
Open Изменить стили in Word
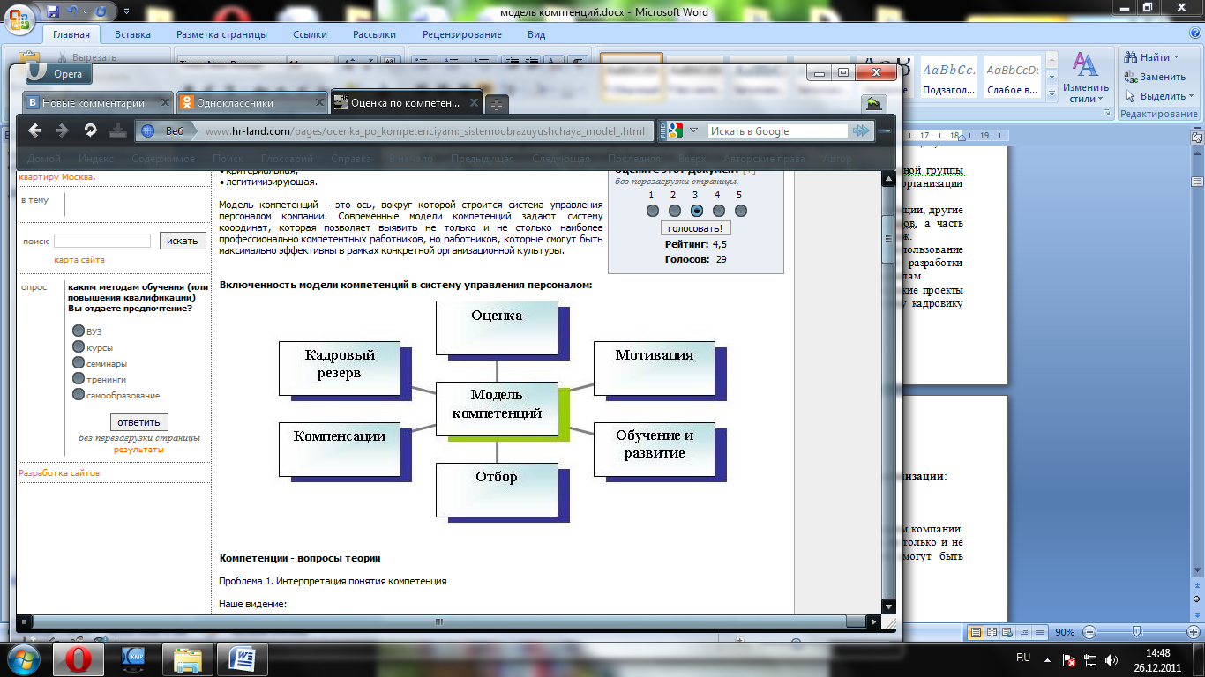coord(1085,78)
